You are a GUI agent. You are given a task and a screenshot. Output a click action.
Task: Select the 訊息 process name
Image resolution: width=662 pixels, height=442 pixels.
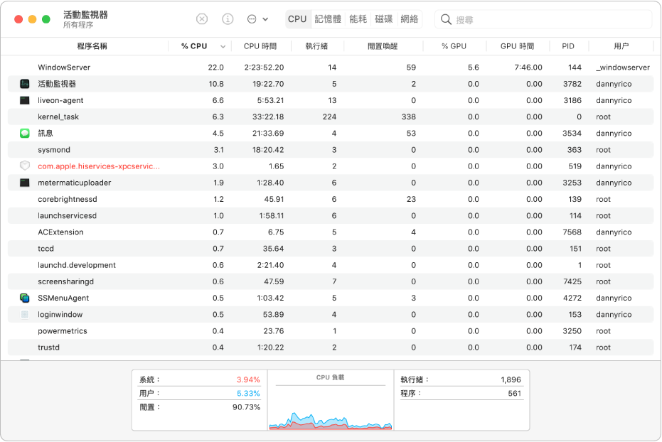pyautogui.click(x=46, y=134)
